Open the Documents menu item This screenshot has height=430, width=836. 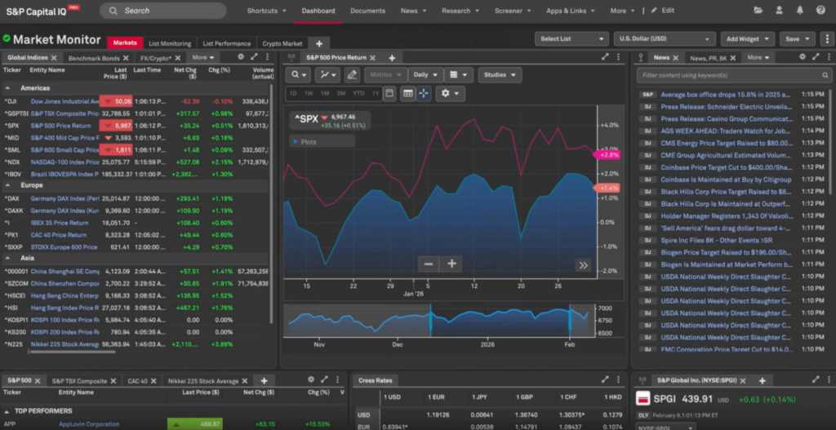[368, 11]
